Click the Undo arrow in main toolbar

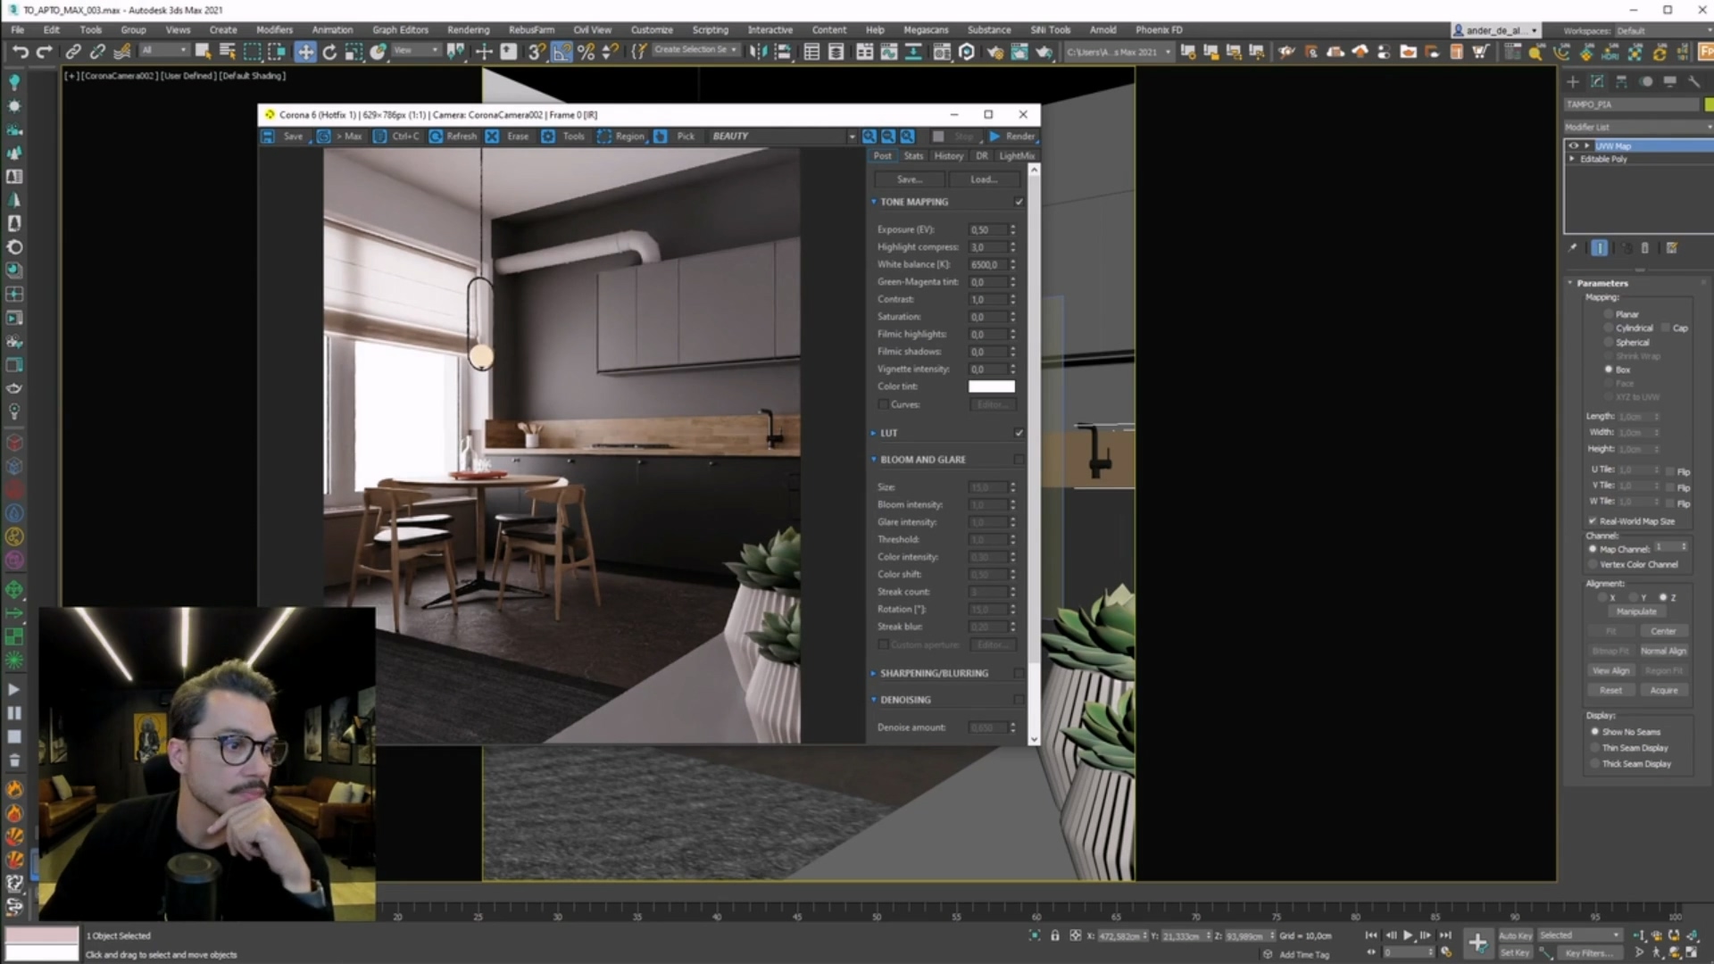point(20,52)
